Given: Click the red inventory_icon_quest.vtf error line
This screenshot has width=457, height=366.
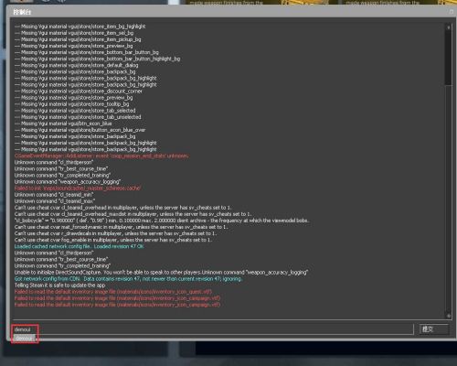Looking at the screenshot, I should click(x=113, y=292).
